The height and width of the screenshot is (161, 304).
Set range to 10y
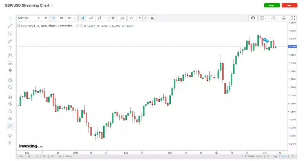pos(21,156)
